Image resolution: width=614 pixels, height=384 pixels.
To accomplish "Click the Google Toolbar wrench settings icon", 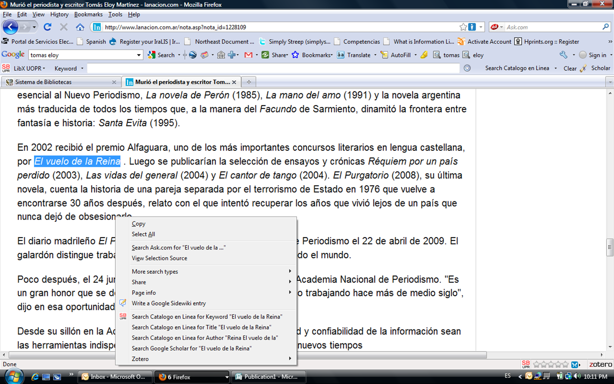I will (x=563, y=55).
